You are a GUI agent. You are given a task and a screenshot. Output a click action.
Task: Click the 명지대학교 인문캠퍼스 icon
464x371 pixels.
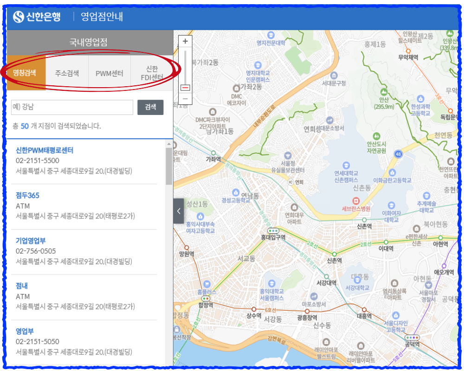coord(258,65)
